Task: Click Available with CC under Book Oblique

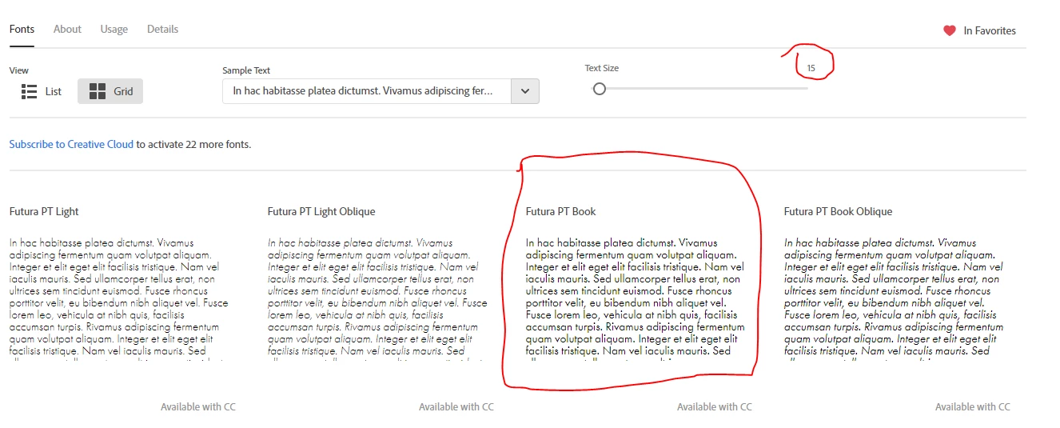Action: [973, 406]
